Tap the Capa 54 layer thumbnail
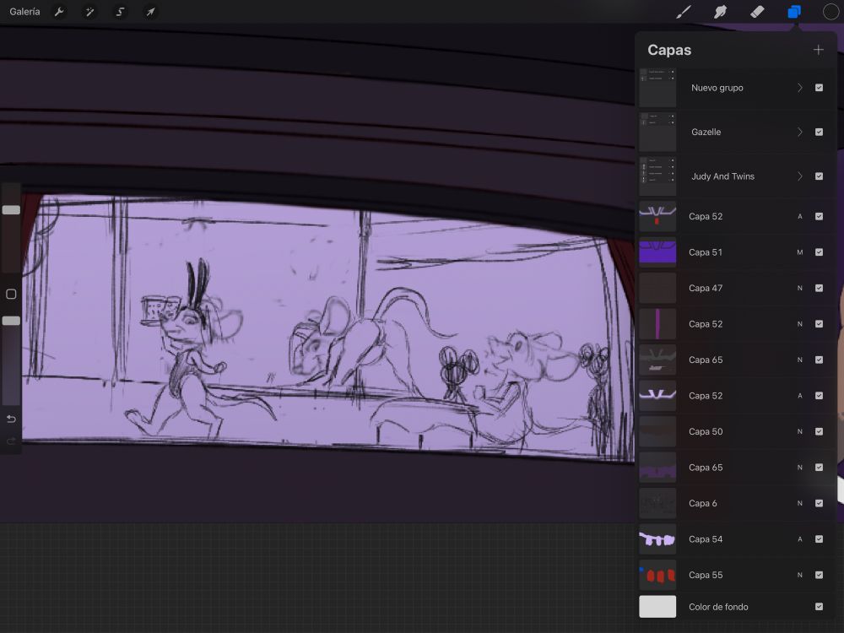Screen dimensions: 844x633 pos(657,538)
